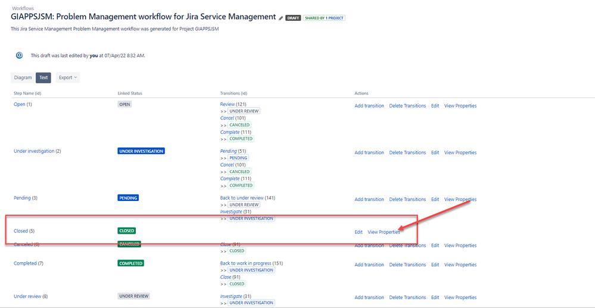
Task: Open Complete (111) under Under investigation step
Action: pyautogui.click(x=229, y=178)
